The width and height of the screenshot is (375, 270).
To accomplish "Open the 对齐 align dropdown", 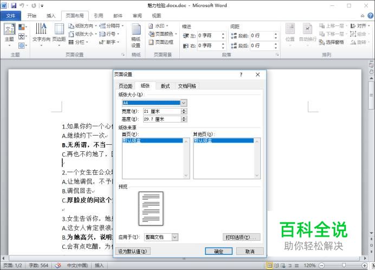I will (360, 25).
